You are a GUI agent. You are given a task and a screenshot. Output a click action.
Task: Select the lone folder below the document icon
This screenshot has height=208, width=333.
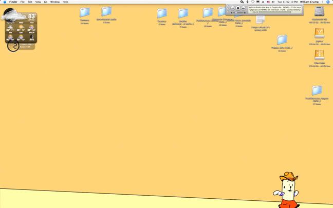click(282, 40)
